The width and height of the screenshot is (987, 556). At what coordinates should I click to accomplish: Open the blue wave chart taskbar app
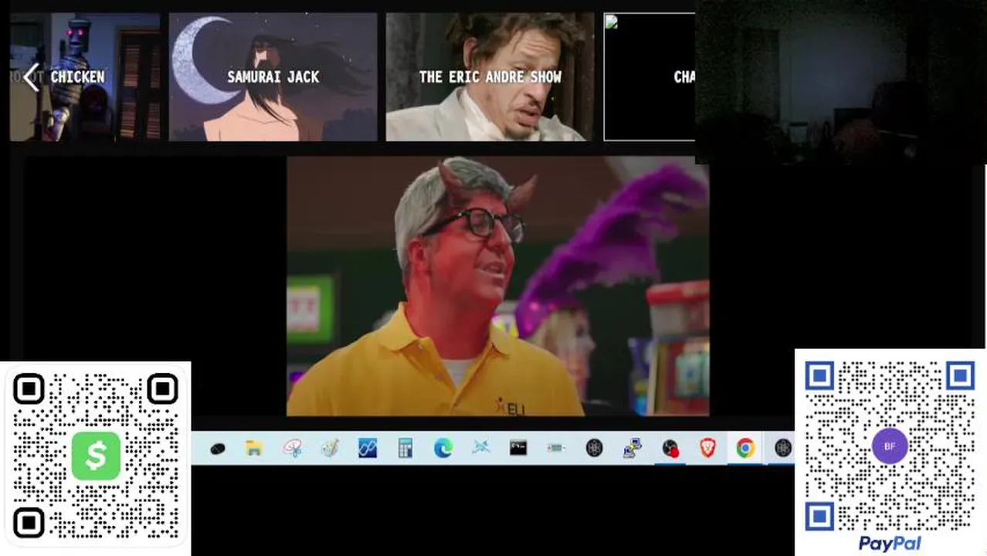click(x=368, y=449)
